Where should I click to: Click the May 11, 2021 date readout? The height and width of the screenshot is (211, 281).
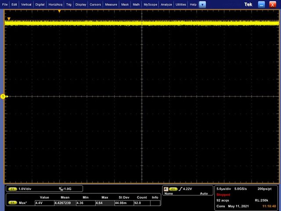pos(238,206)
